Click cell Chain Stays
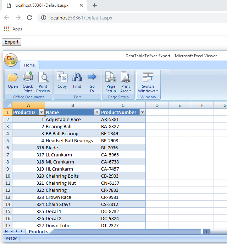The image size is (227, 247). pos(73,204)
